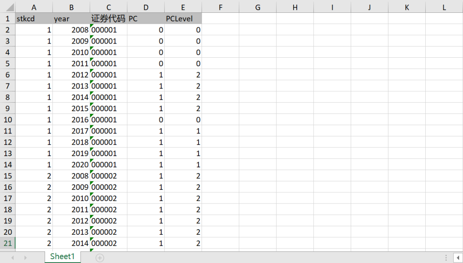
Task: Select year cell 2016 in row 10
Action: [71, 120]
